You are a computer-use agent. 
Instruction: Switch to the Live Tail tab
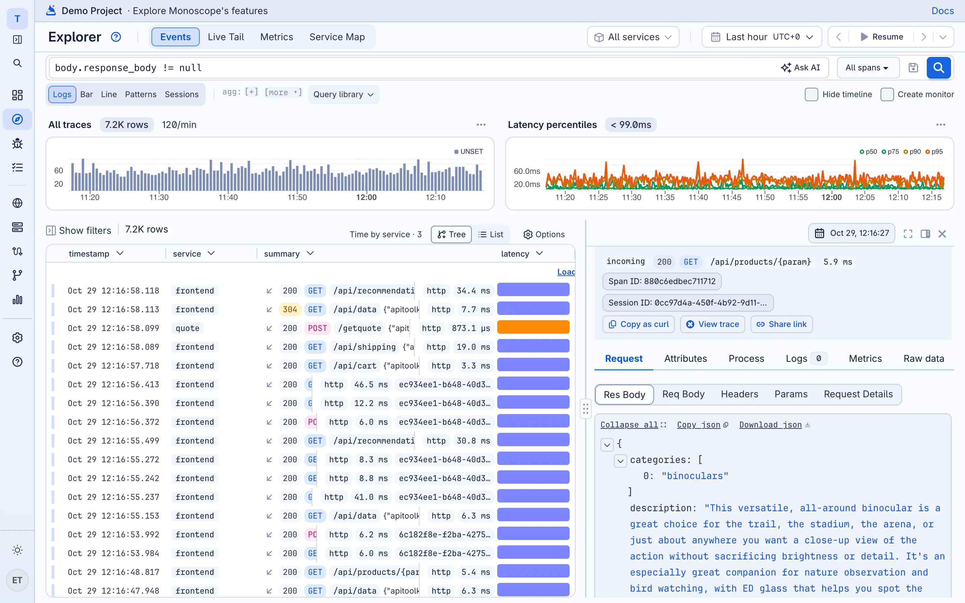tap(226, 37)
